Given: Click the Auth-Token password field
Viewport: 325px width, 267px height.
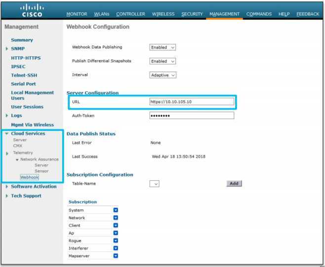Looking at the screenshot, I should click(192, 115).
